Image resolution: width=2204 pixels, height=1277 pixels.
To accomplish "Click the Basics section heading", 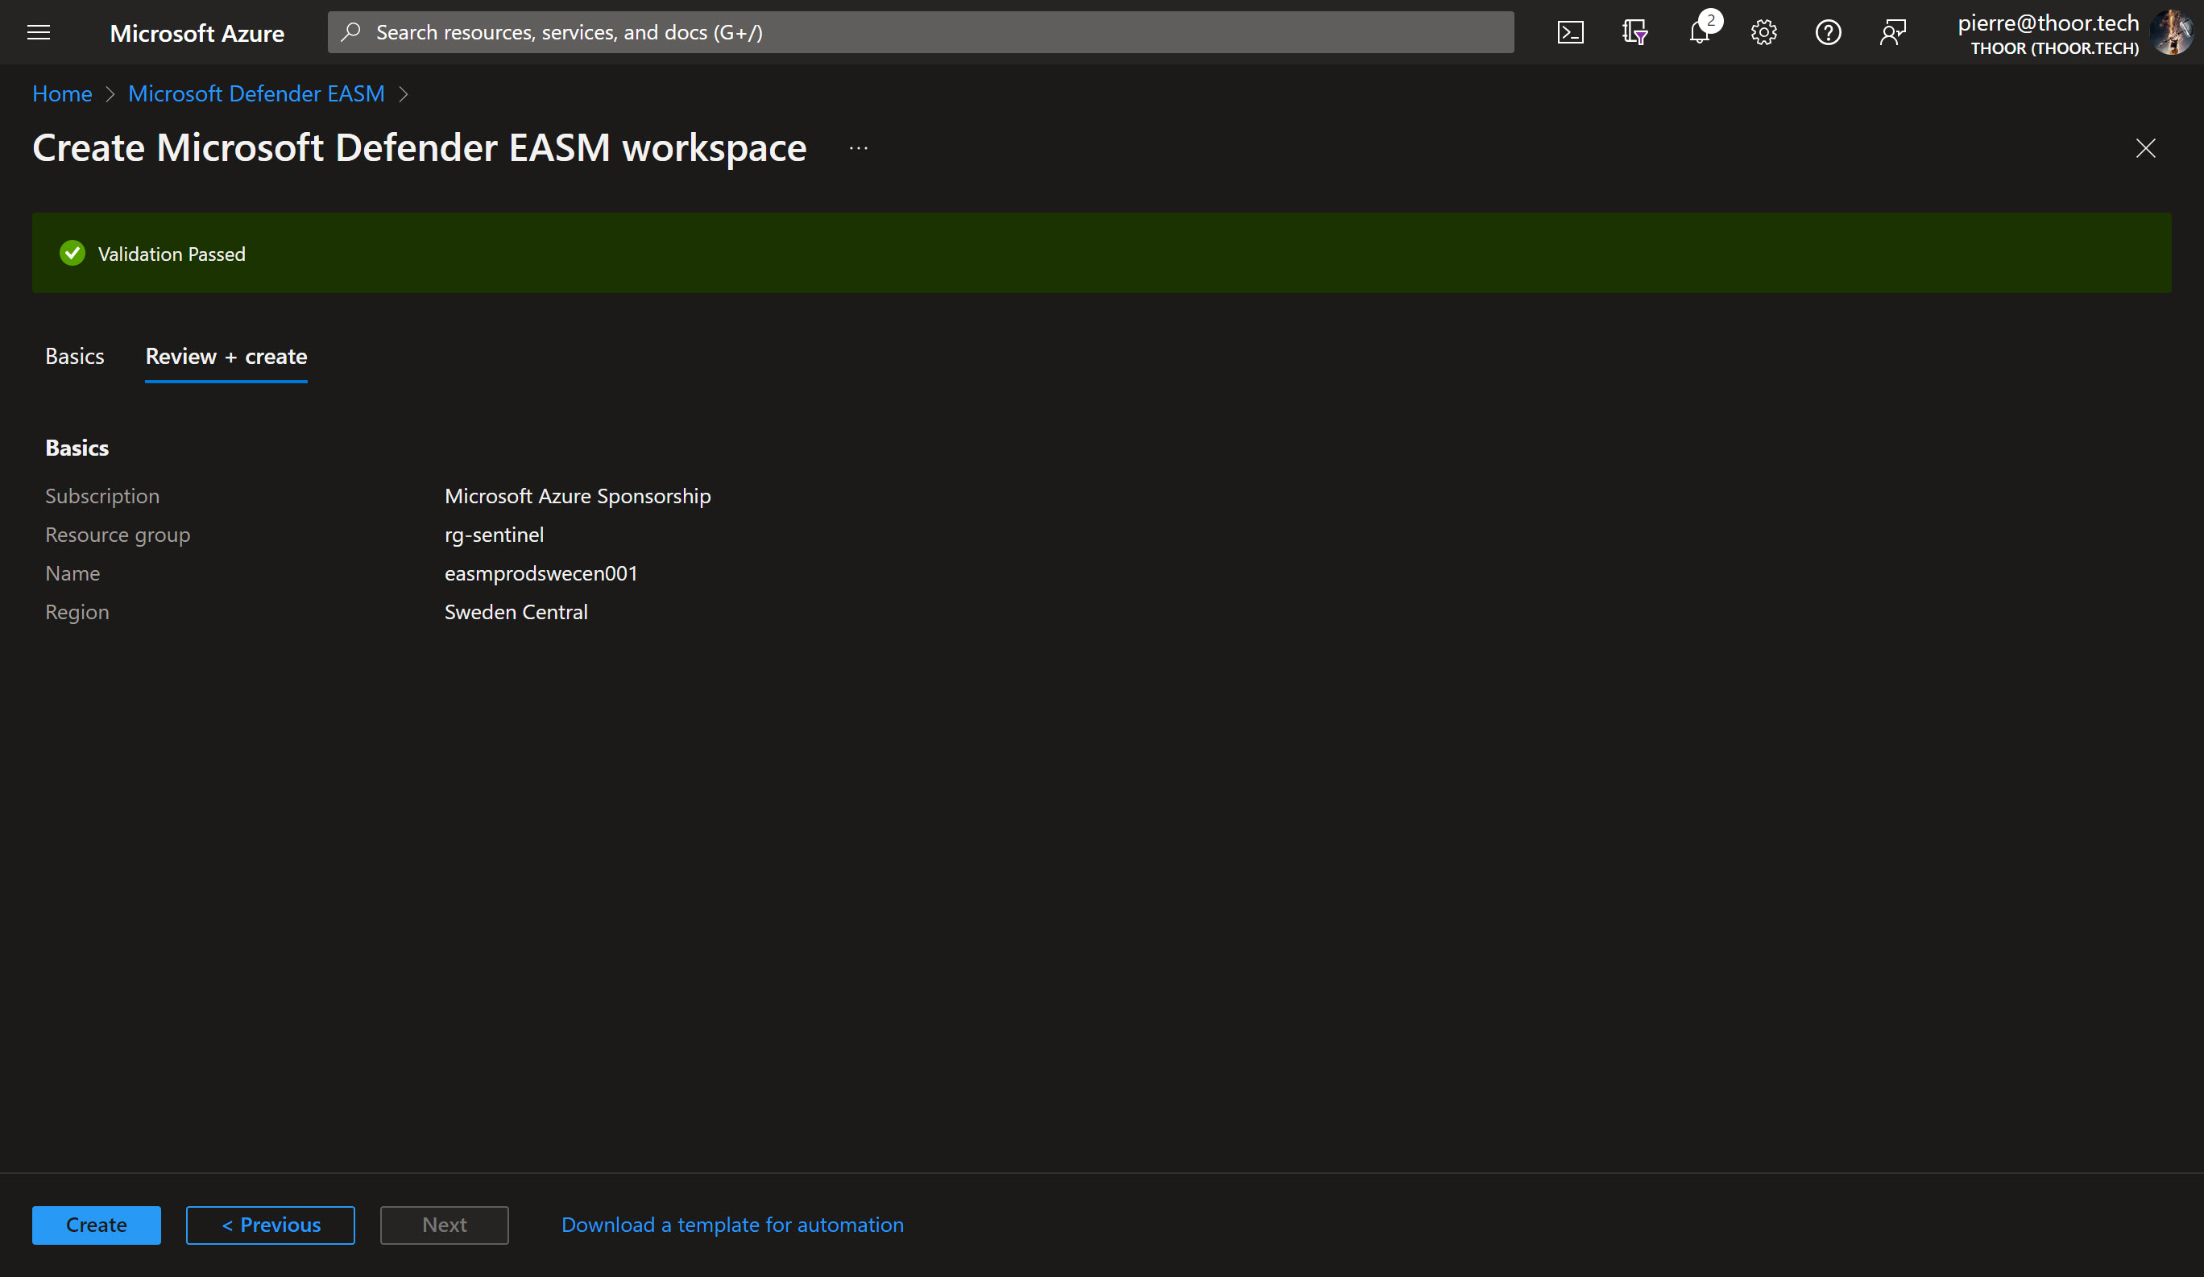I will click(77, 448).
